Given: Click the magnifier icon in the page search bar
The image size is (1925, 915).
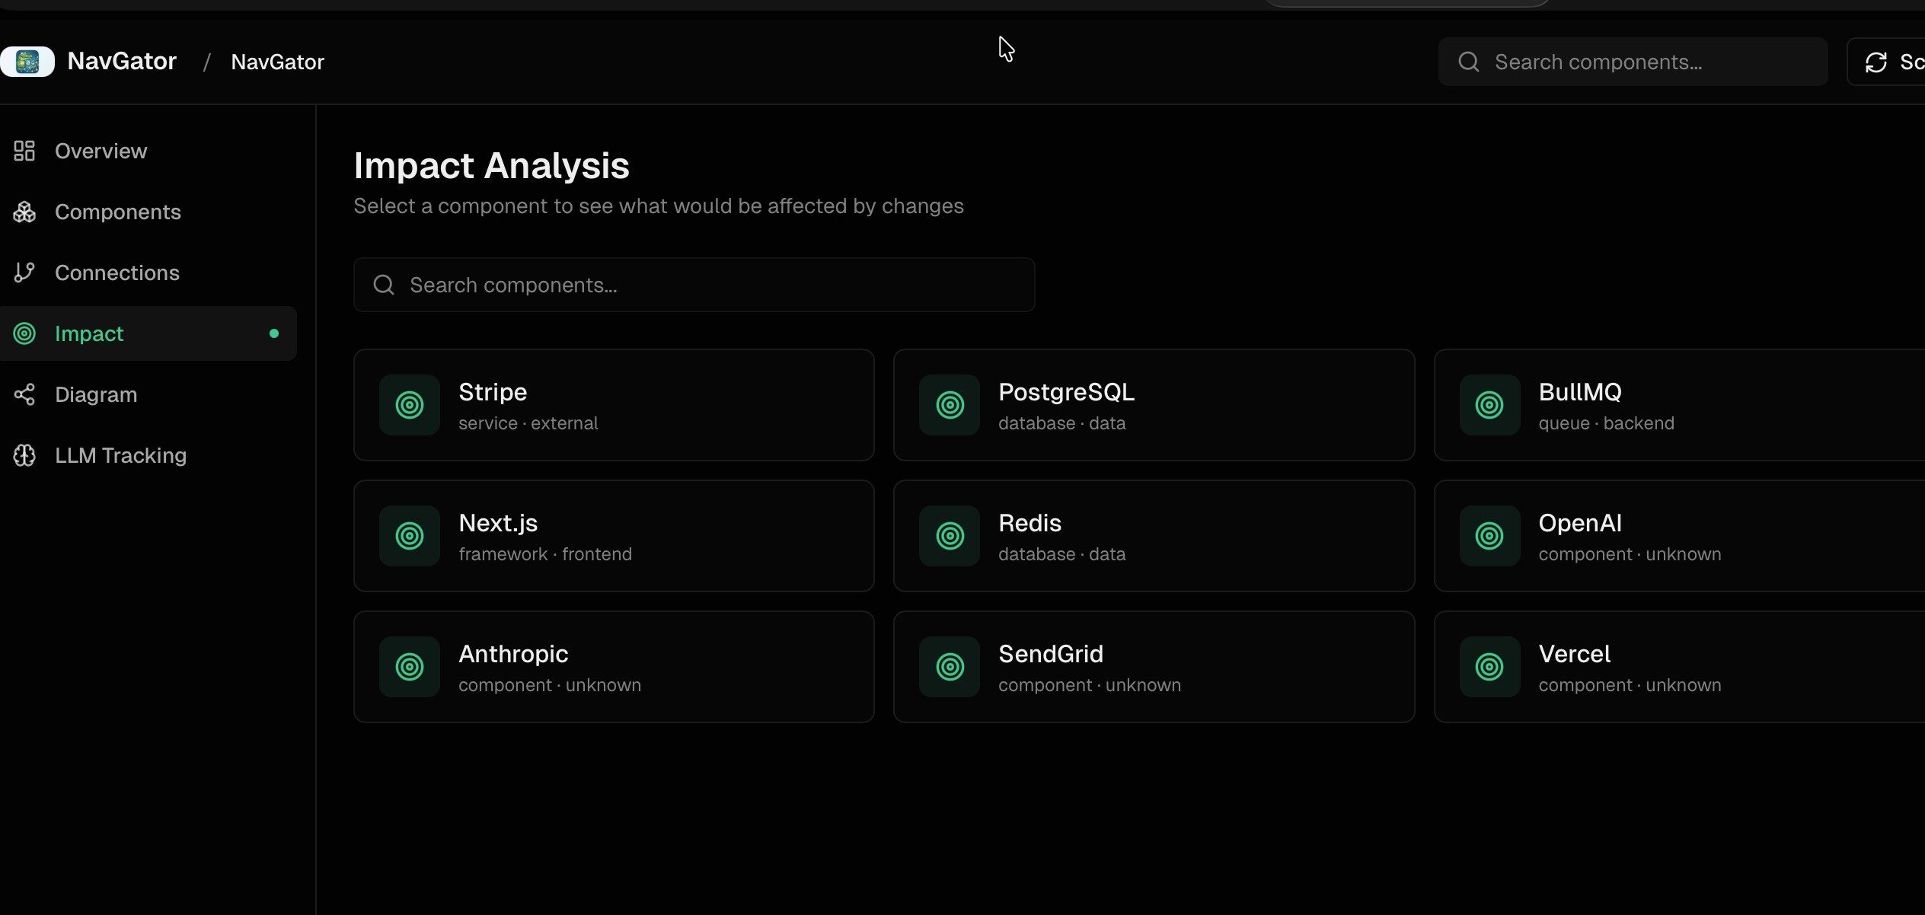Looking at the screenshot, I should 383,284.
